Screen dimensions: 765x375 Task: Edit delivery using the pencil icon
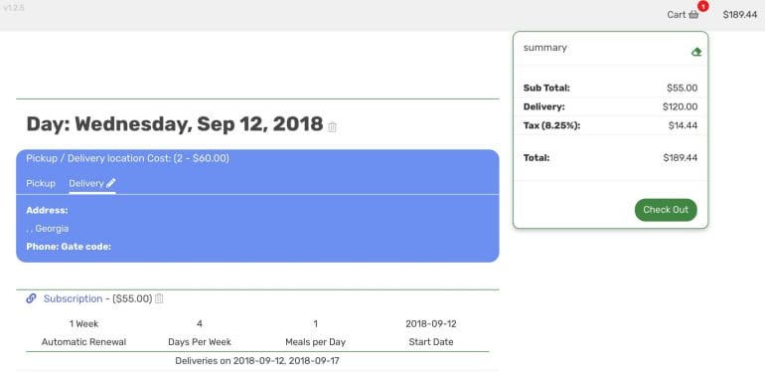pos(111,183)
